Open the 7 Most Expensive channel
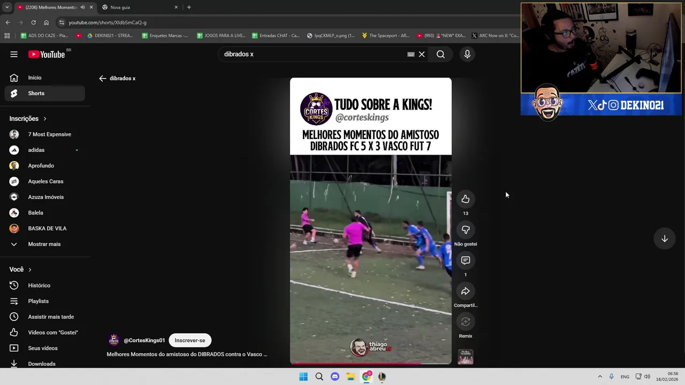685x385 pixels. (x=45, y=134)
